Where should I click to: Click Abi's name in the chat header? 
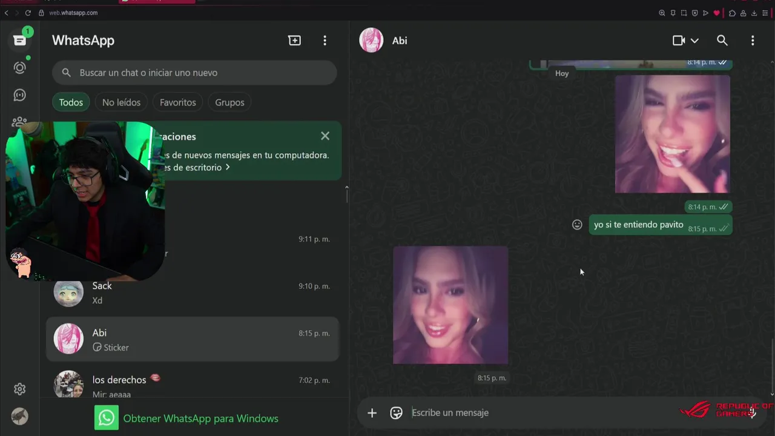coord(400,41)
